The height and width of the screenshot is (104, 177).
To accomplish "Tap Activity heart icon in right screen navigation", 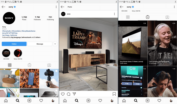I will 159,100.
